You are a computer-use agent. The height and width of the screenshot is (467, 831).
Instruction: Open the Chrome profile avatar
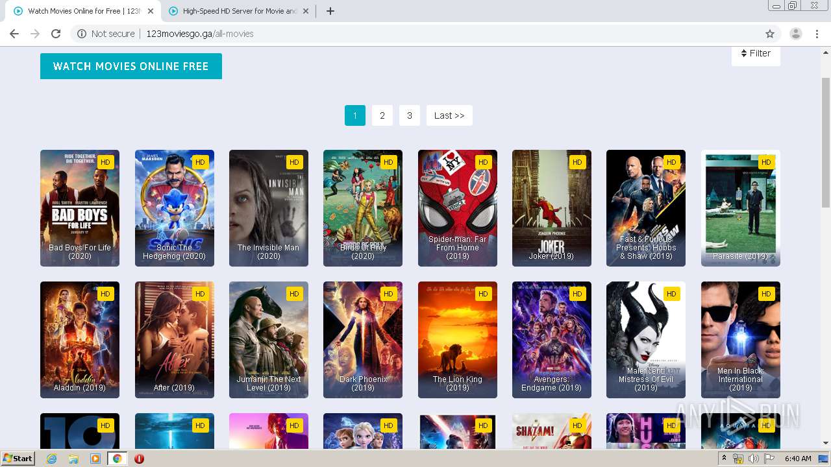point(796,34)
